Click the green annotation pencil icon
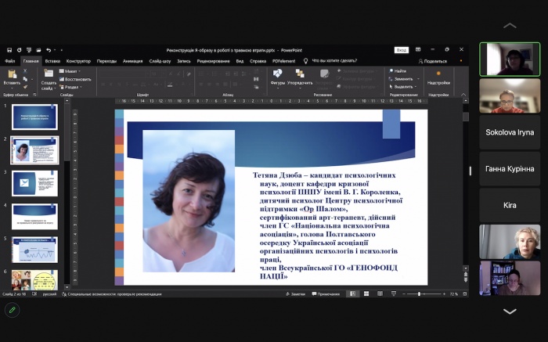Image resolution: width=548 pixels, height=342 pixels. pos(12,309)
